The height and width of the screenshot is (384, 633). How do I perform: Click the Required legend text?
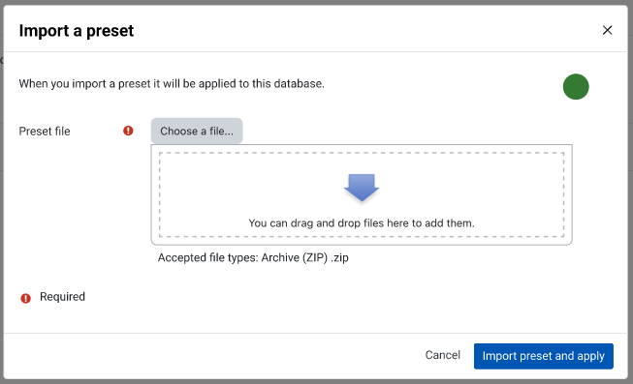(62, 297)
